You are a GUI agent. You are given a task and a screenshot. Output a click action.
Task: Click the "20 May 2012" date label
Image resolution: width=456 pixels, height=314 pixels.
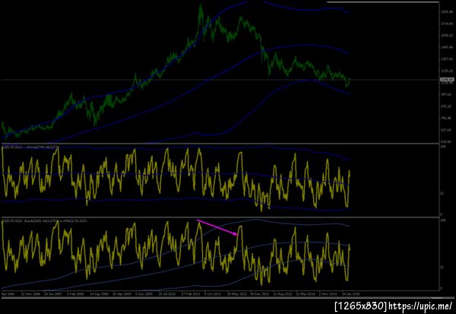(x=237, y=294)
